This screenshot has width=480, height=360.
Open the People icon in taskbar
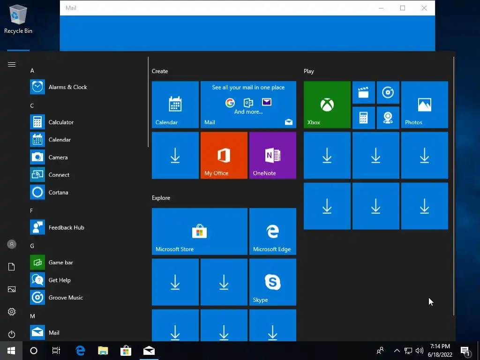(x=380, y=351)
